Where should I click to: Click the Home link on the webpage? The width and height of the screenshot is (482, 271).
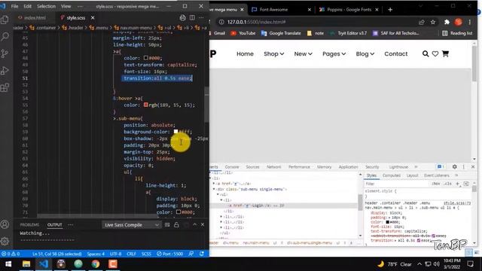tap(245, 53)
